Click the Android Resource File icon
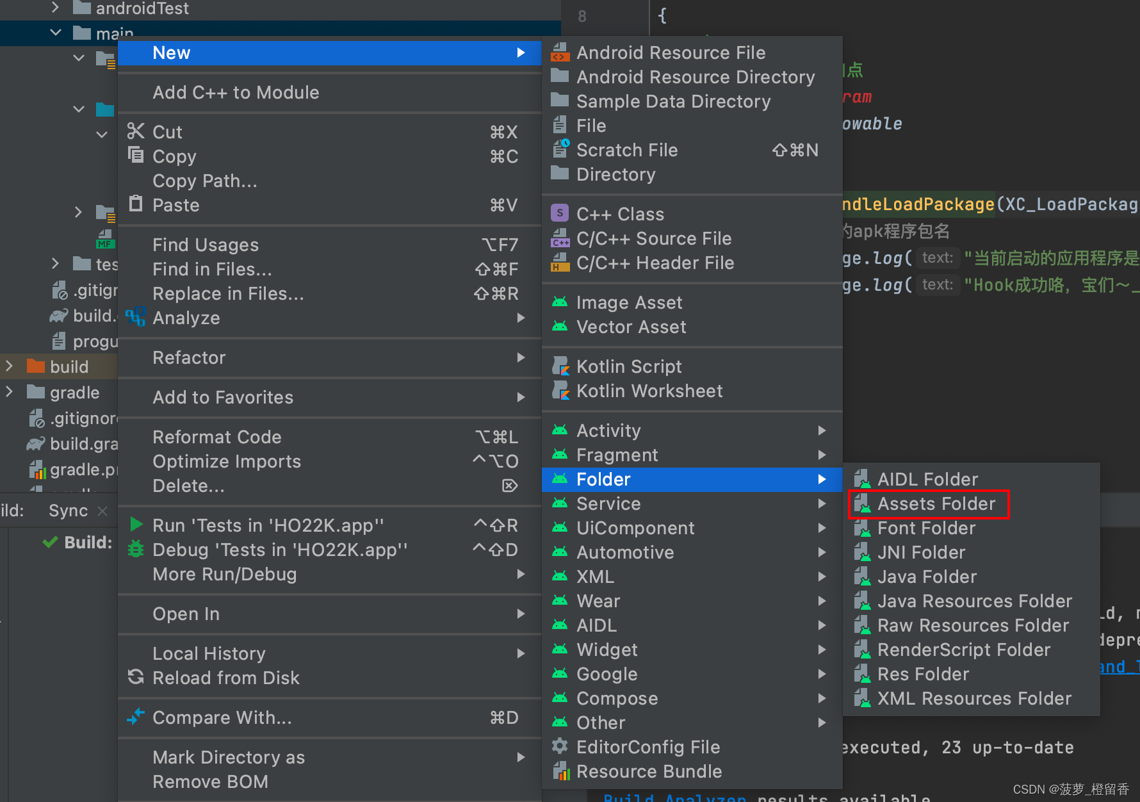This screenshot has height=802, width=1140. coord(560,53)
